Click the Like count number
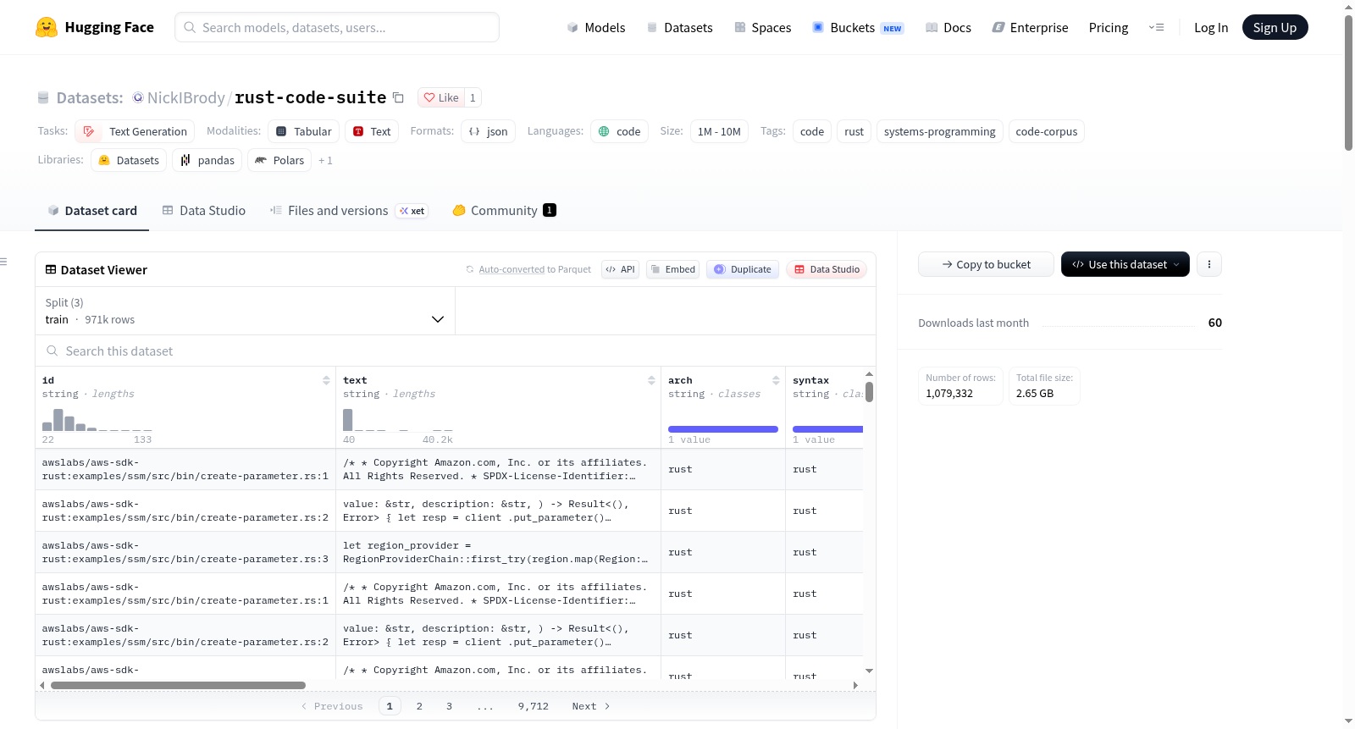This screenshot has width=1355, height=729. click(x=473, y=97)
